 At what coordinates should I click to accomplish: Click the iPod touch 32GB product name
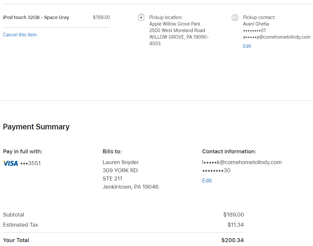pos(36,17)
